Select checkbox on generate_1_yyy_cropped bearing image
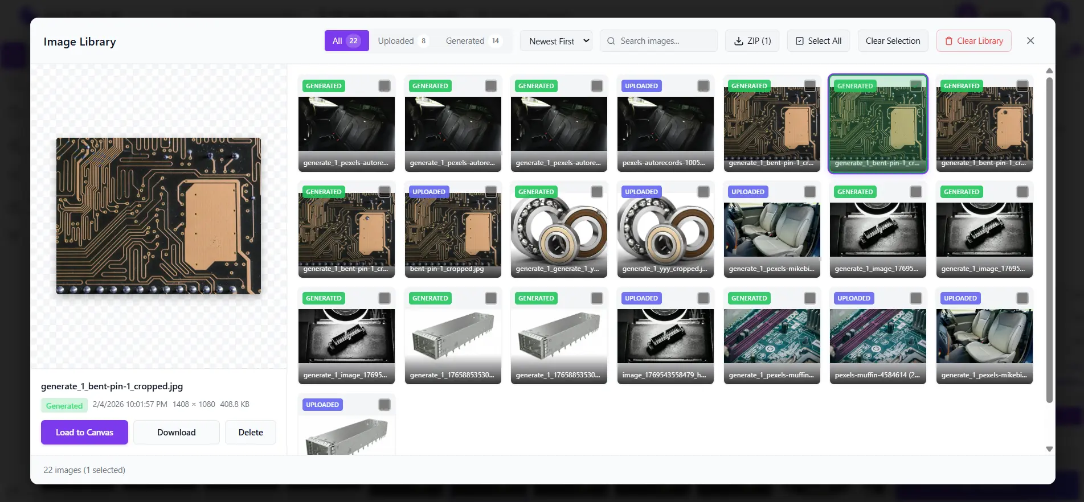The width and height of the screenshot is (1084, 502). (x=703, y=192)
